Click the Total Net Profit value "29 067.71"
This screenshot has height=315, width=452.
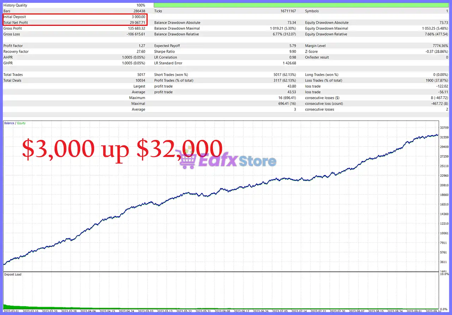point(137,23)
